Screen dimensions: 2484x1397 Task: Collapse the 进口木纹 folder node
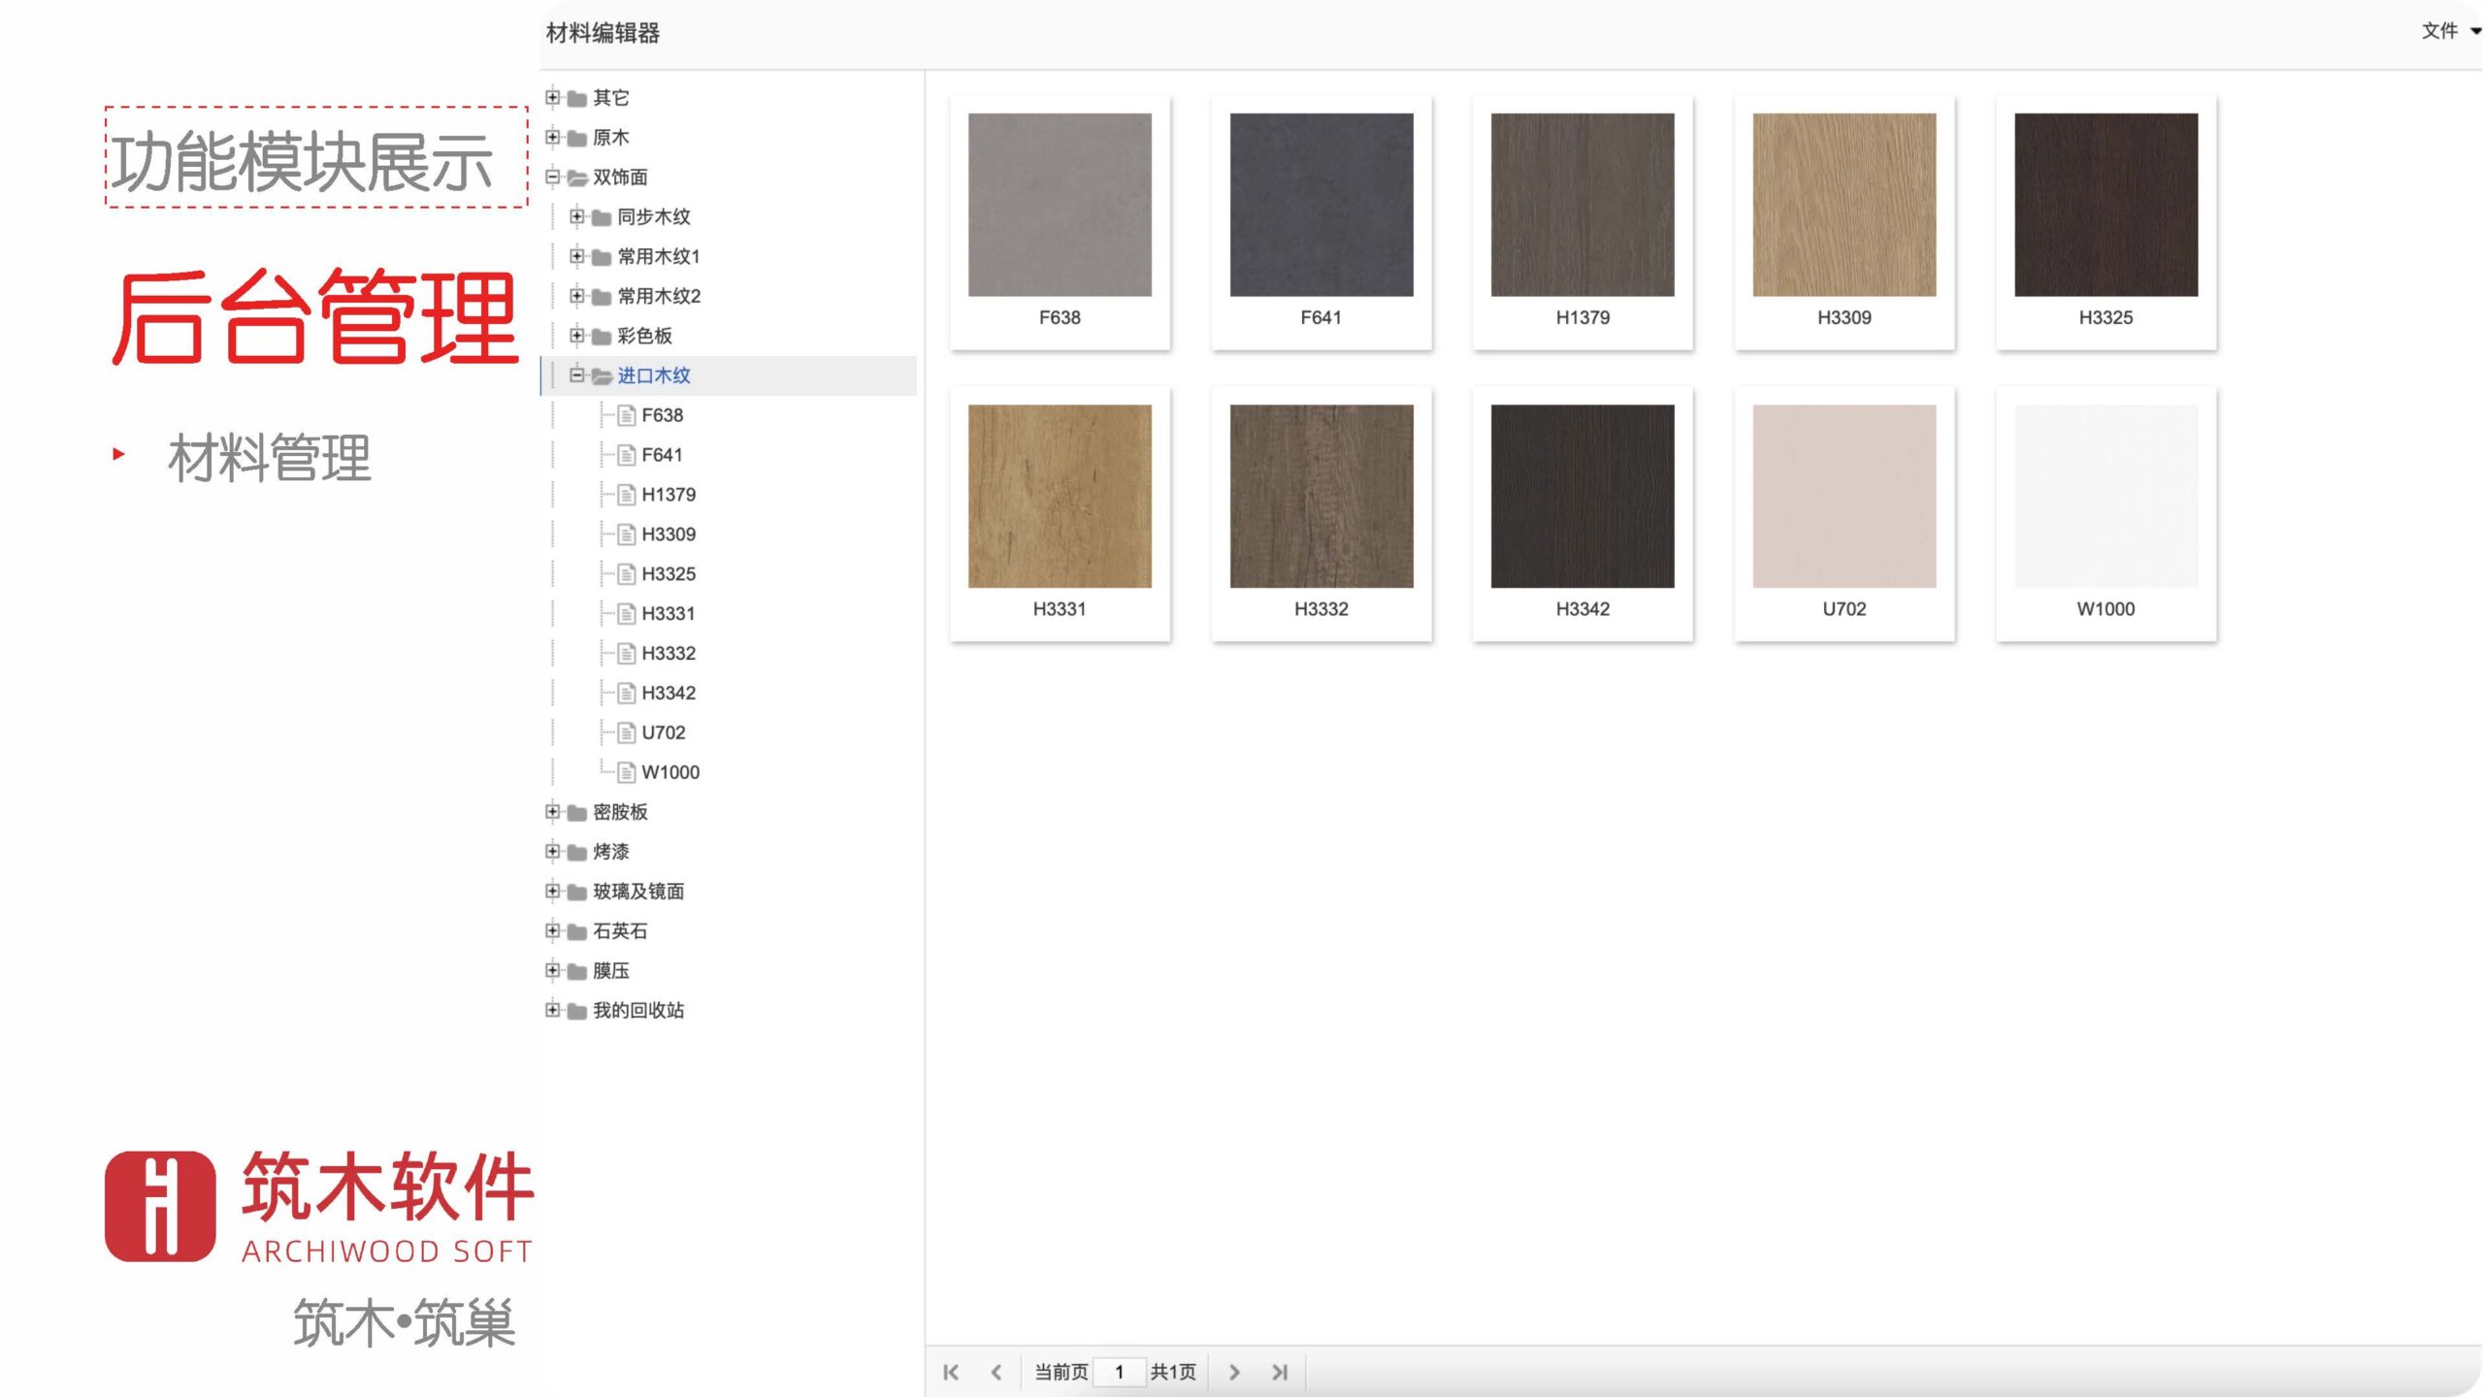tap(576, 374)
